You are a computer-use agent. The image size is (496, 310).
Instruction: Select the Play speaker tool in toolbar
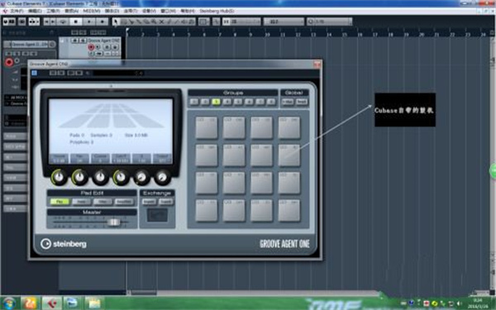point(184,21)
